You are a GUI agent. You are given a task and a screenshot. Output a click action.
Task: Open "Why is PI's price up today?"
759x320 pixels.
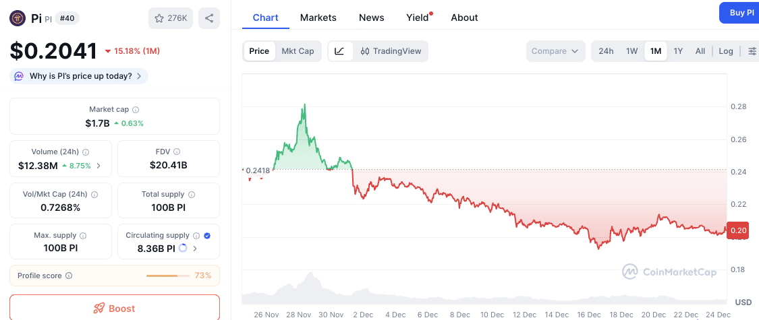(x=80, y=76)
